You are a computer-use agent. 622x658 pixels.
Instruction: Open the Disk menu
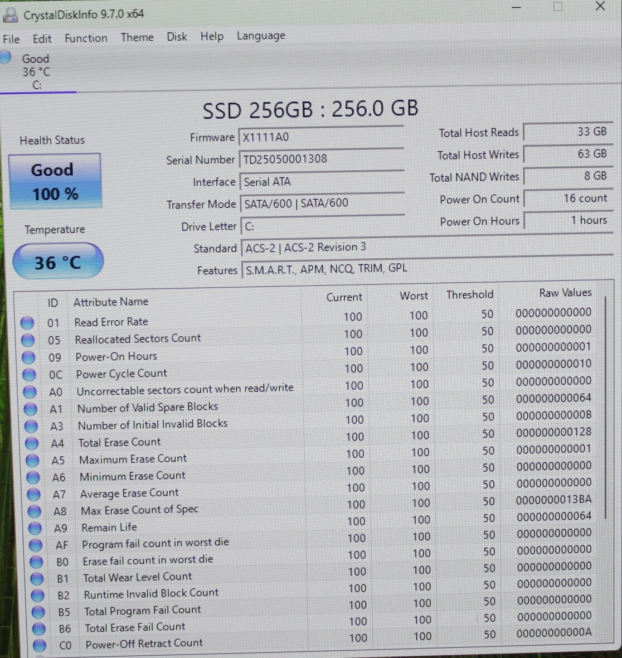pyautogui.click(x=177, y=37)
